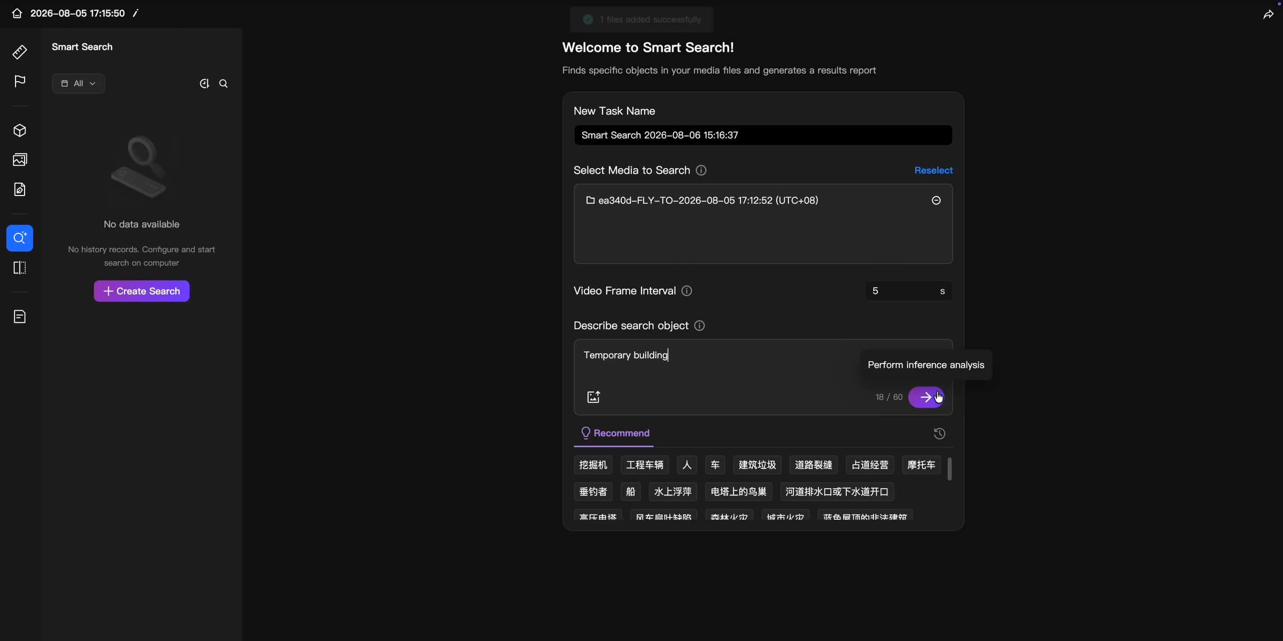This screenshot has height=641, width=1283.
Task: Edit the project name with the pencil icon
Action: coord(135,13)
